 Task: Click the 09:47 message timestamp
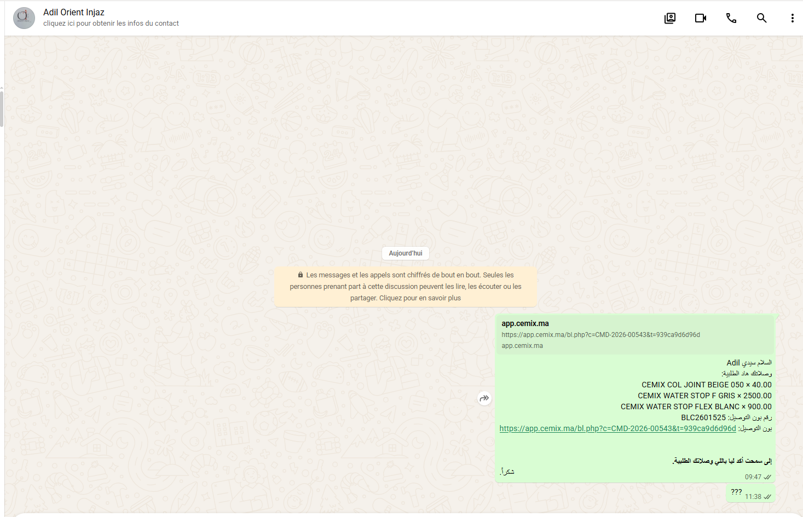[753, 477]
